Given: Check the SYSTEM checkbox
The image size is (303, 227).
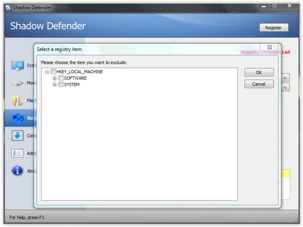Looking at the screenshot, I should pos(61,85).
